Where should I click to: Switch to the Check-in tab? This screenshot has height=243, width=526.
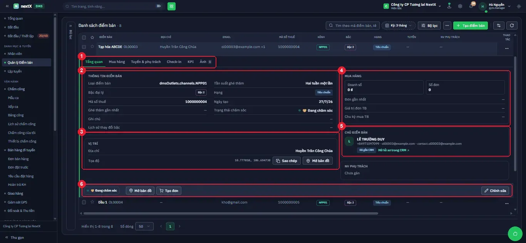click(x=174, y=62)
